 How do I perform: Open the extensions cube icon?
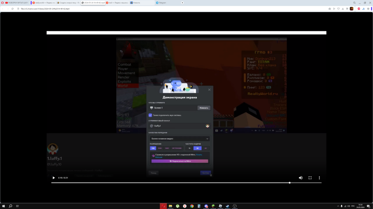[x=368, y=9]
